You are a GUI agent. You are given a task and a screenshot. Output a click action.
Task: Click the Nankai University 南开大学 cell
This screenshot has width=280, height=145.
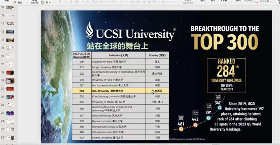pyautogui.click(x=119, y=121)
